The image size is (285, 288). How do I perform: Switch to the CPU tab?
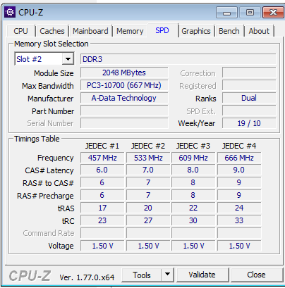point(20,31)
